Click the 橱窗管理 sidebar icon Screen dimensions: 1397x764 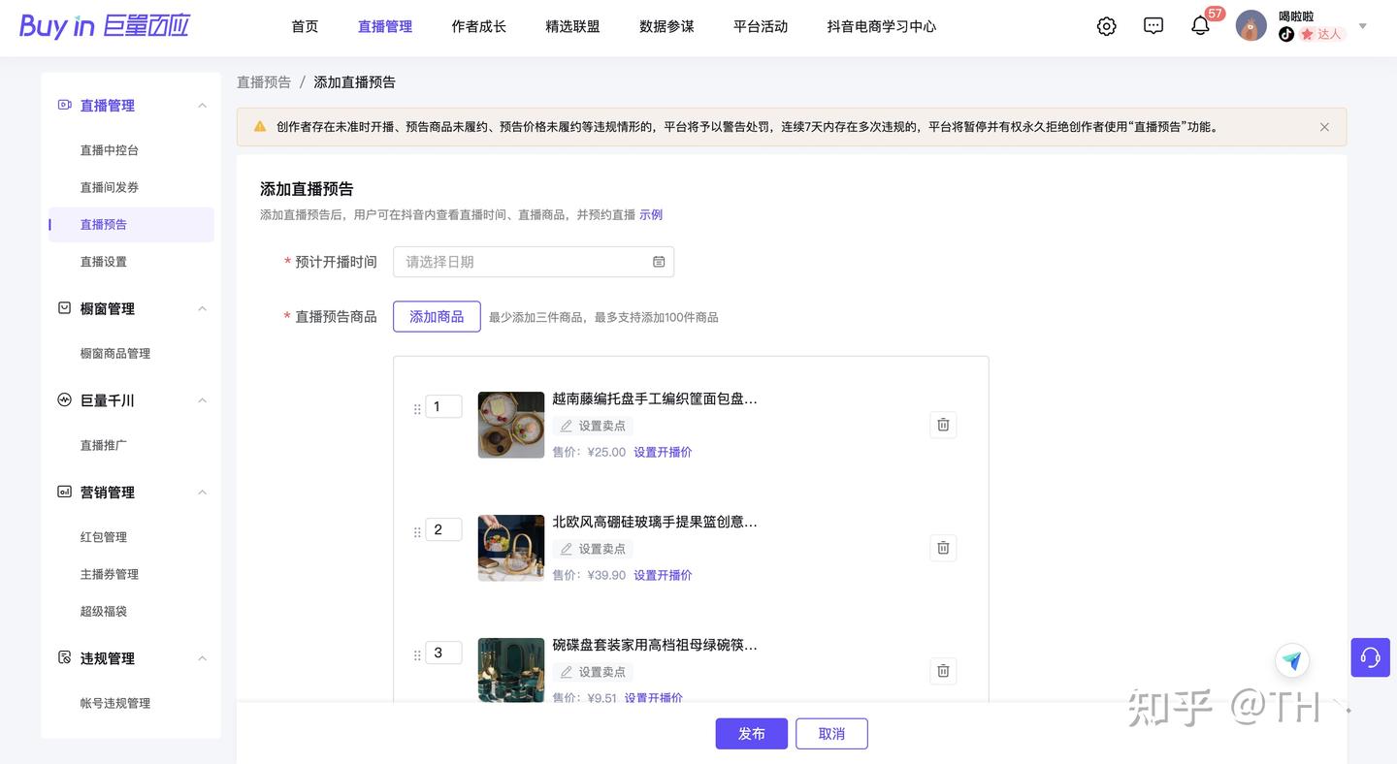click(65, 308)
